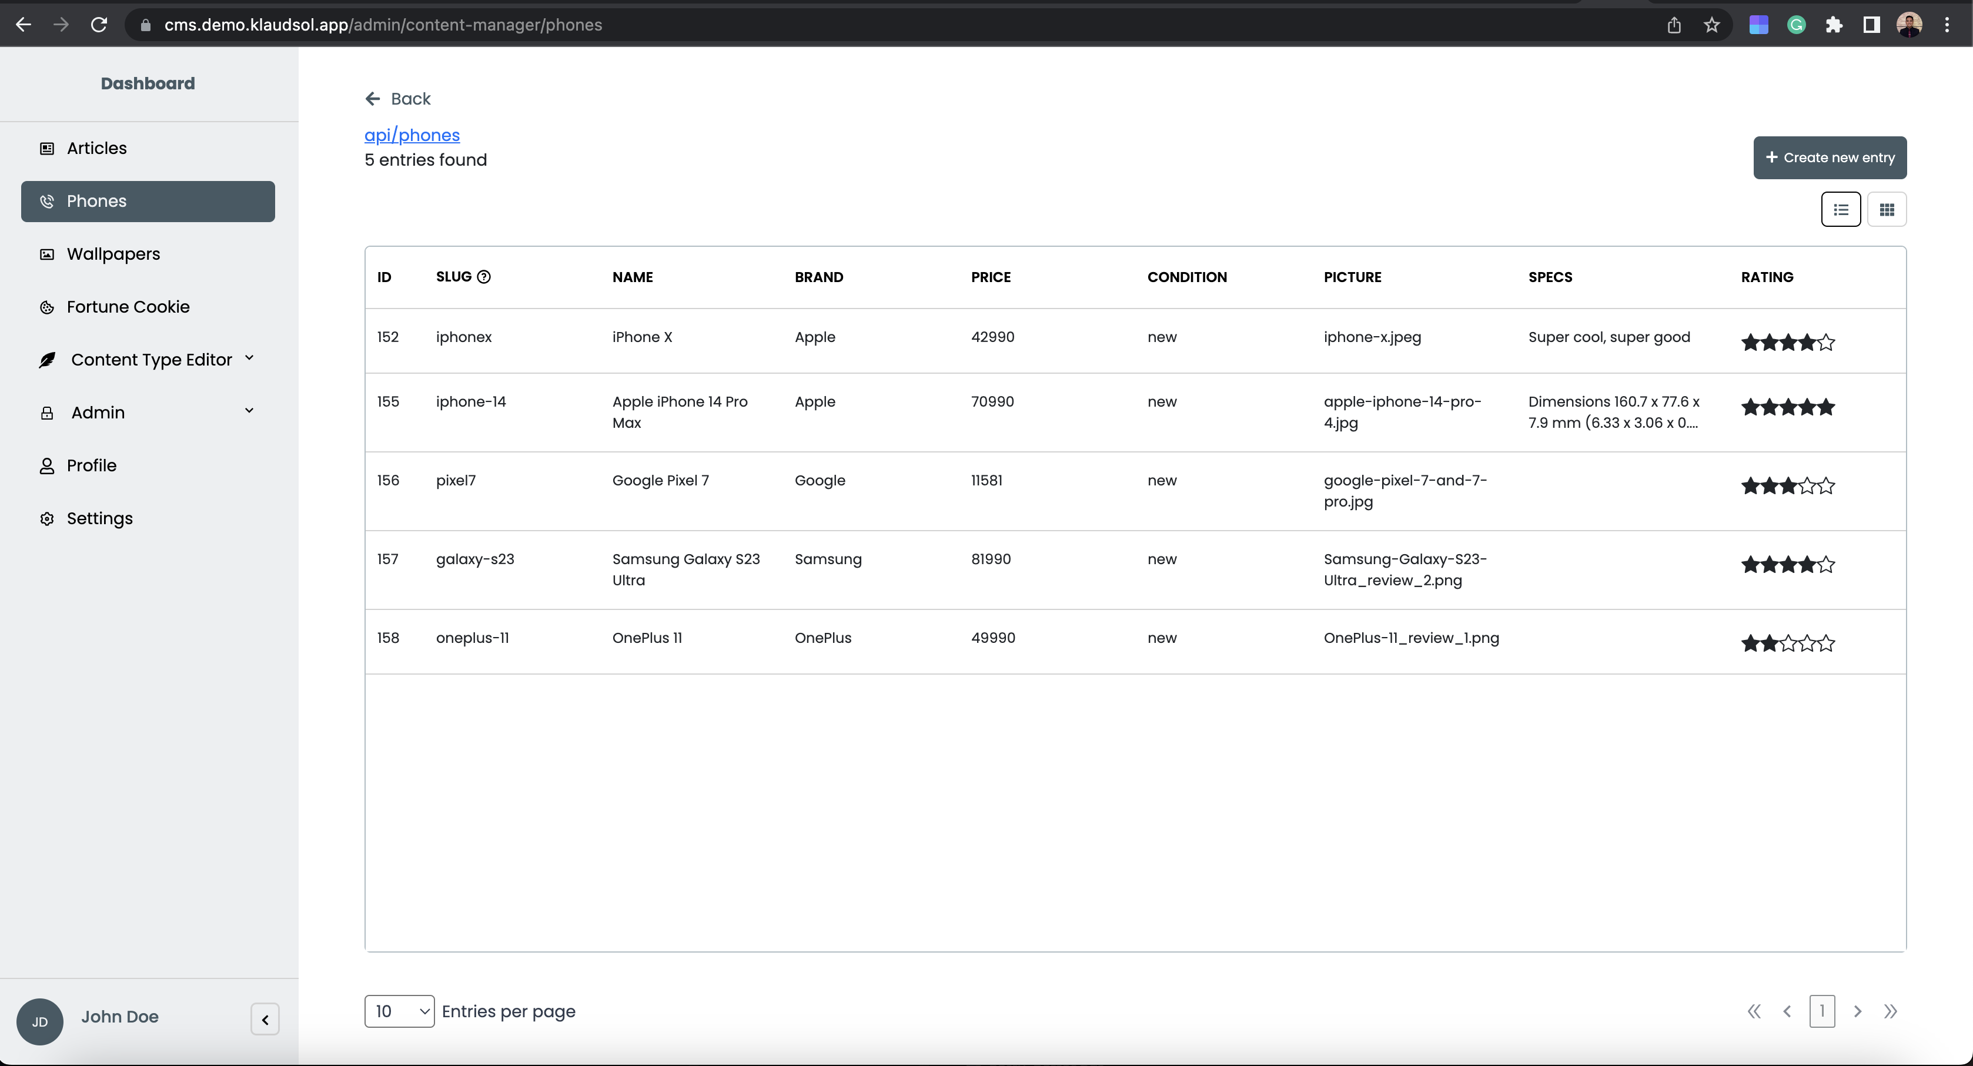Click the Grammarly extension icon
The width and height of the screenshot is (1973, 1066).
[1796, 24]
